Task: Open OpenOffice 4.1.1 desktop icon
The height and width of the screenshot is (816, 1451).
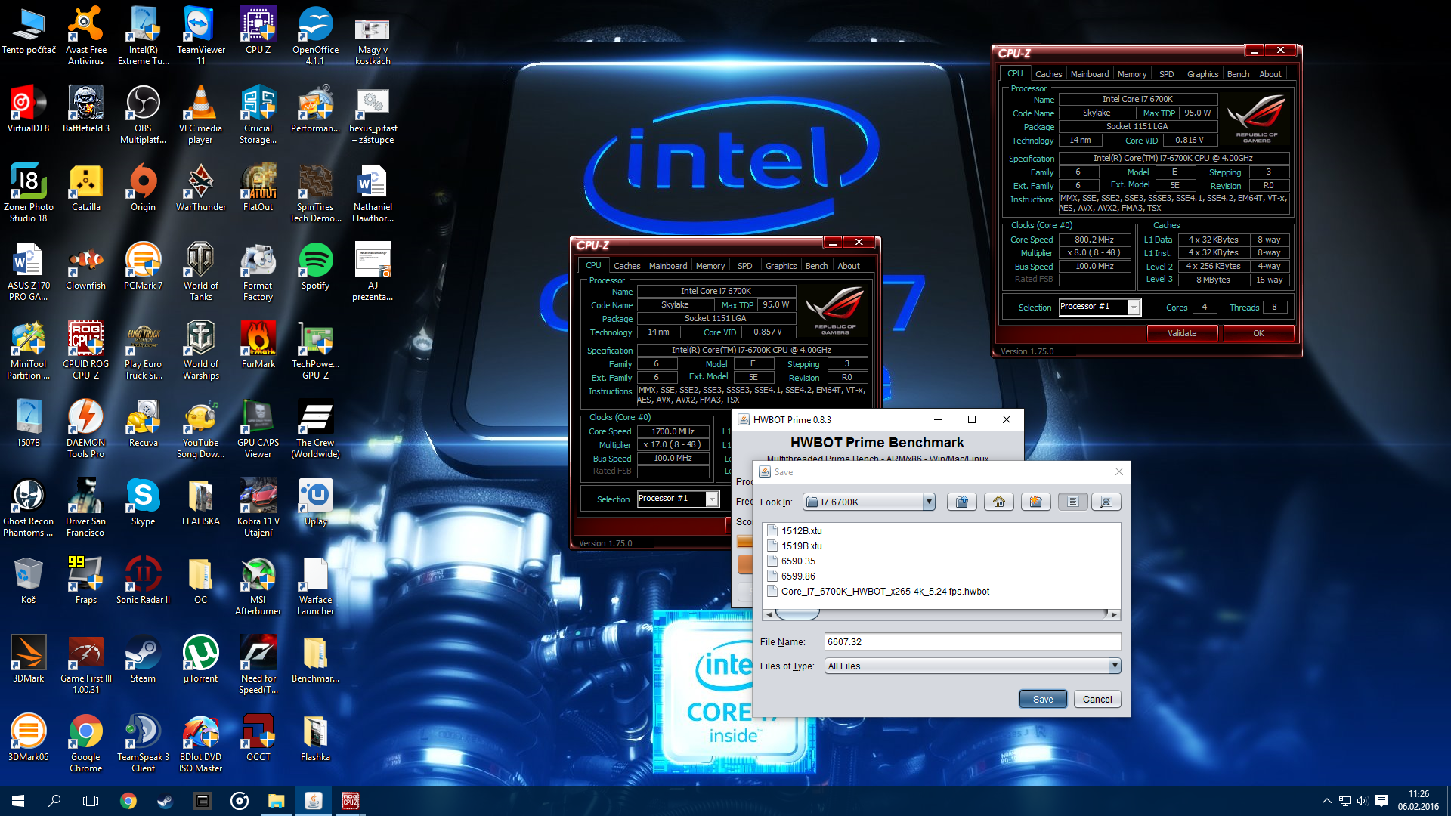Action: (x=315, y=35)
